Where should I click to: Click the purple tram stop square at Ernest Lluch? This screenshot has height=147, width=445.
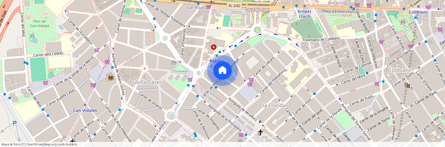[x=305, y=6]
